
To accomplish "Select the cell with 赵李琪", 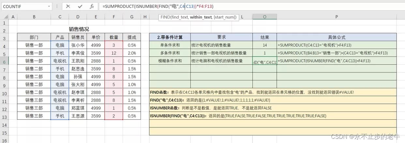I will pyautogui.click(x=78, y=92).
